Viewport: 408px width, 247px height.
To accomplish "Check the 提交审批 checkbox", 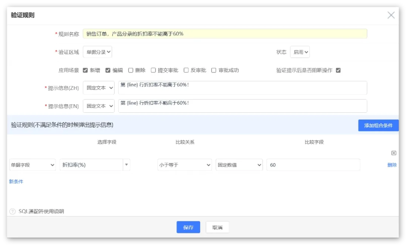I will (153, 70).
